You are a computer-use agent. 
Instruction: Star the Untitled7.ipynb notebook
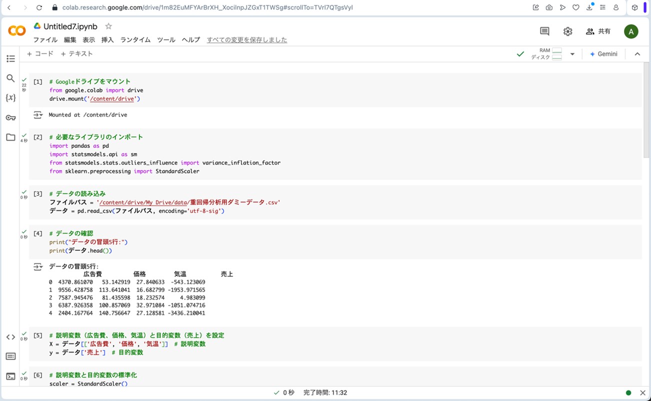click(108, 26)
